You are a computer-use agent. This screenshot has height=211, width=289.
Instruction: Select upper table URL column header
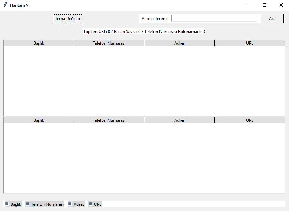(x=250, y=43)
